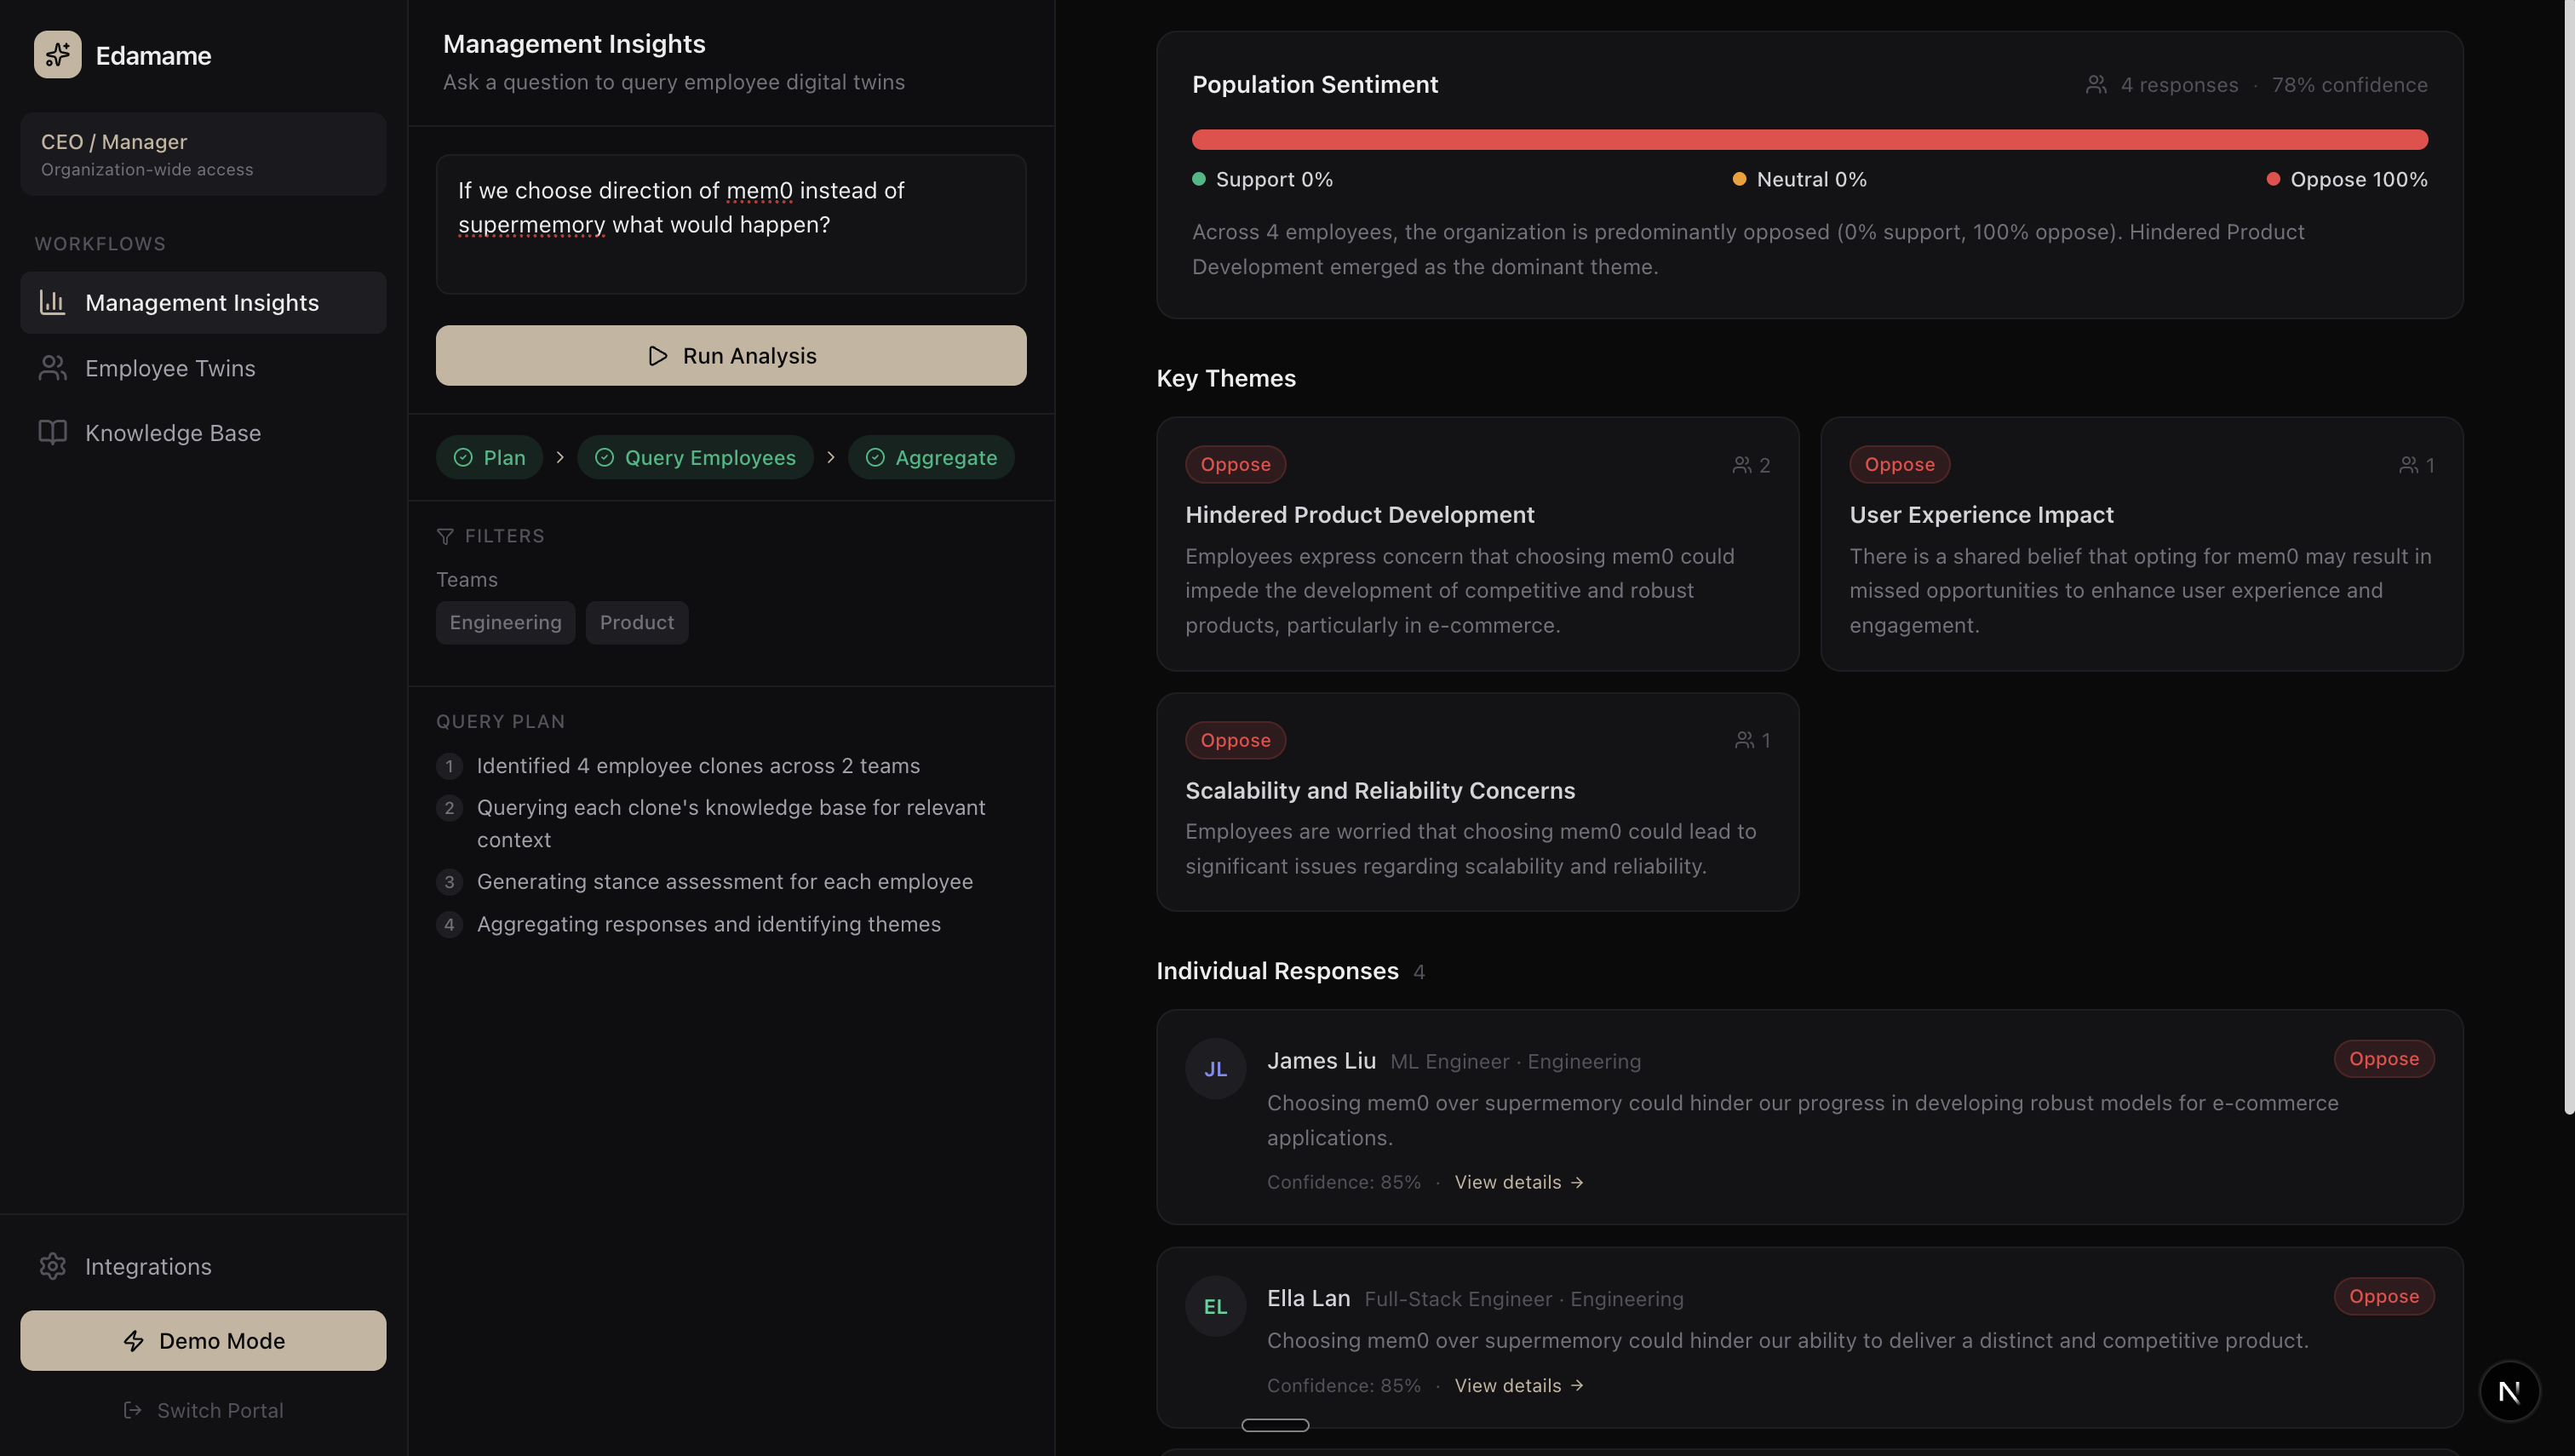Open the CEO / Manager role selector

point(203,154)
